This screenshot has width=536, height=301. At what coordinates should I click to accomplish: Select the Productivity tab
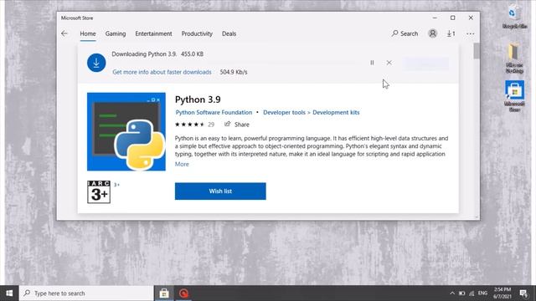197,33
